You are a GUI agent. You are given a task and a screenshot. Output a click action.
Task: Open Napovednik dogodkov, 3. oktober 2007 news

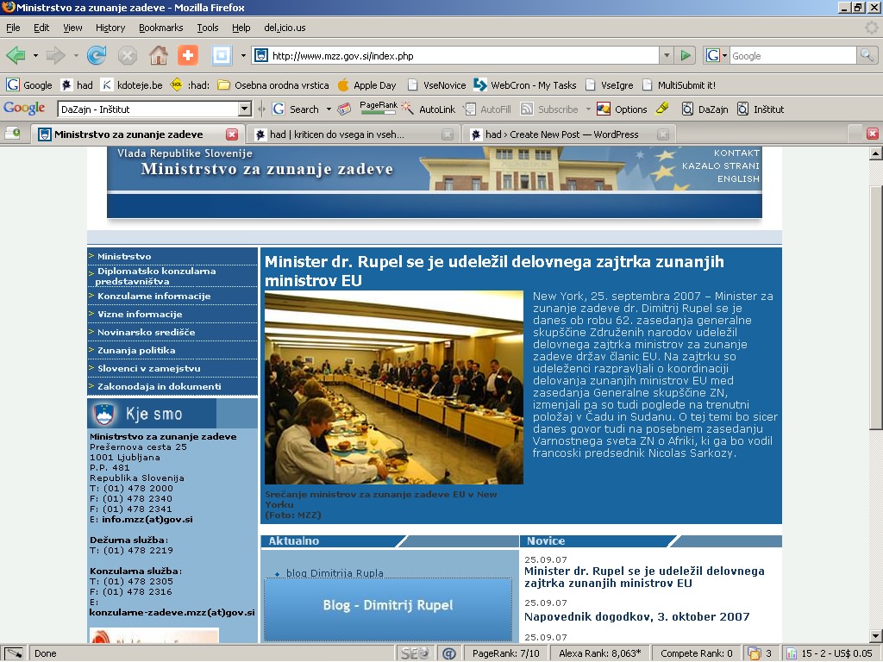tap(636, 616)
